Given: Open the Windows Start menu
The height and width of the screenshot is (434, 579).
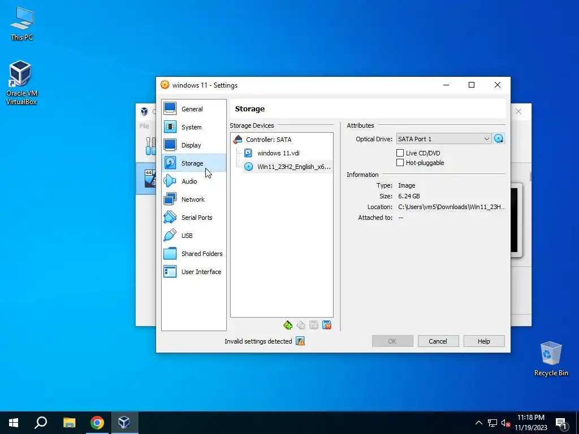Looking at the screenshot, I should [14, 423].
